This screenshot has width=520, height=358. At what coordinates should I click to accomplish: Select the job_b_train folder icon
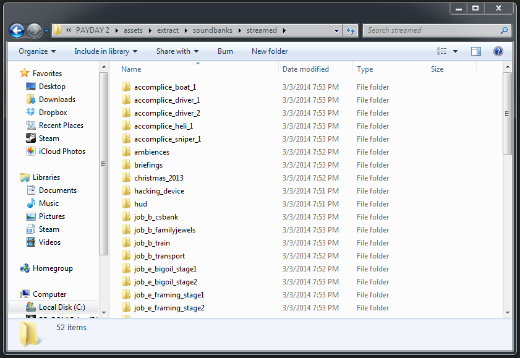[126, 242]
